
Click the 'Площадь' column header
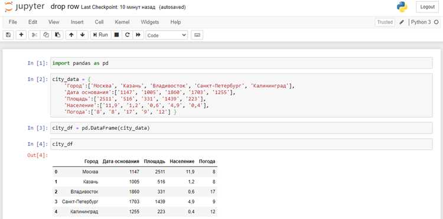click(155, 161)
